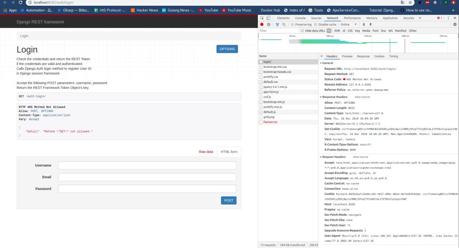Show more bookmarks via the overflow chevron
Screen dimensions: 459x248
[x=453, y=10]
